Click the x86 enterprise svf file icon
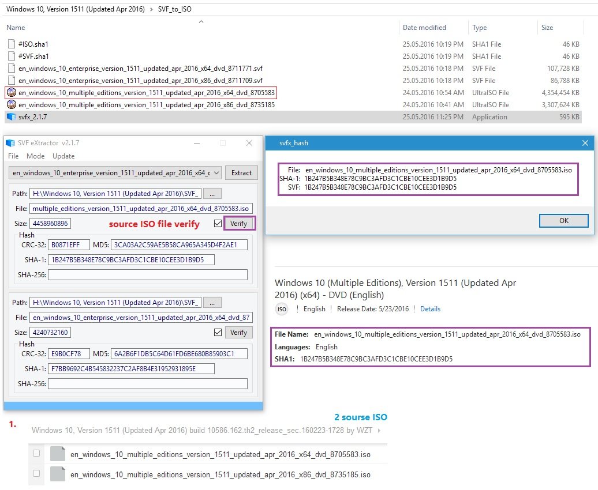The height and width of the screenshot is (490, 598). [12, 81]
